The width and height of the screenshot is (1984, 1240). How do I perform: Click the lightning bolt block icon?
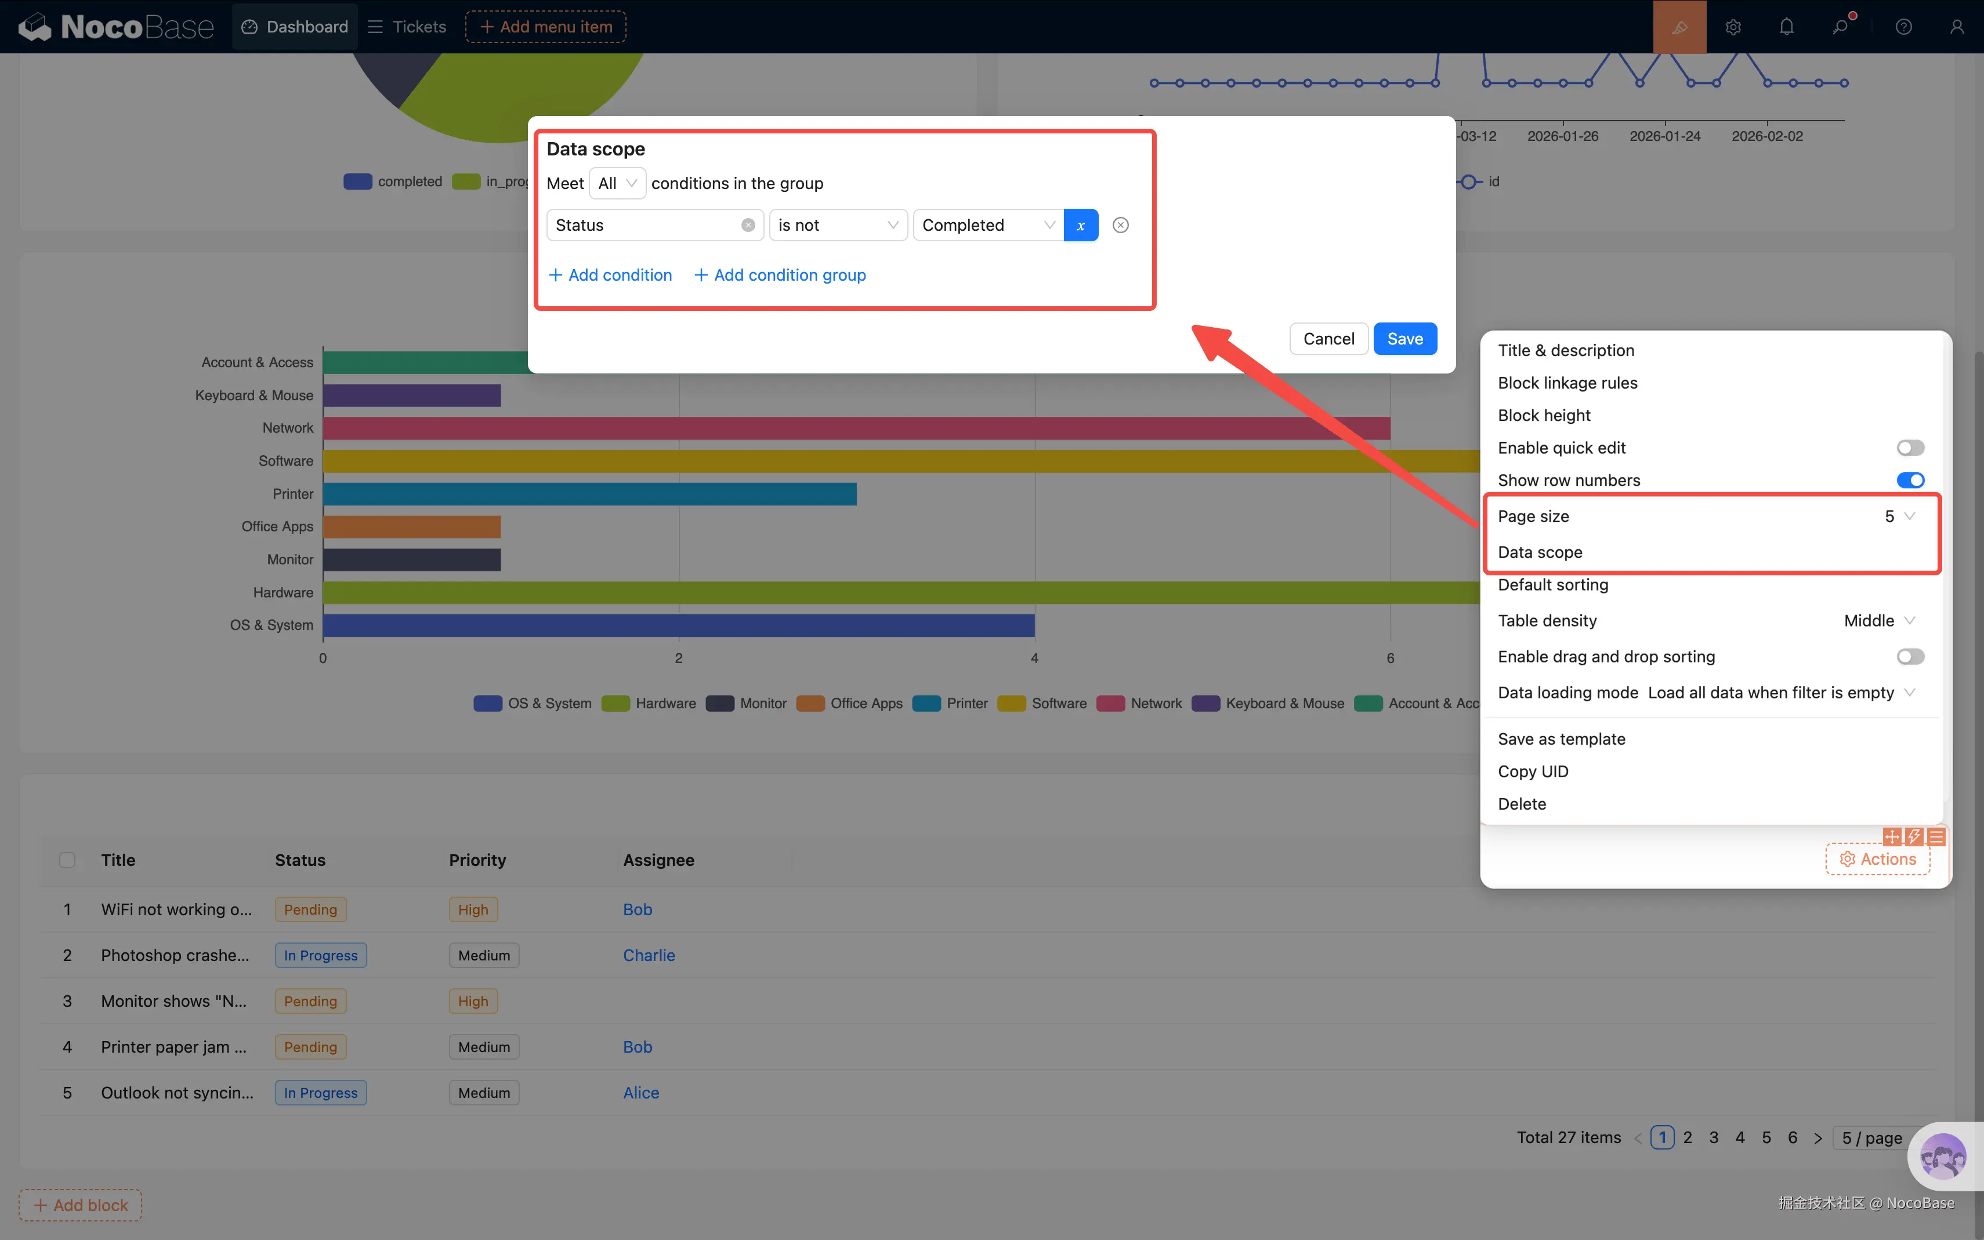coord(1913,836)
